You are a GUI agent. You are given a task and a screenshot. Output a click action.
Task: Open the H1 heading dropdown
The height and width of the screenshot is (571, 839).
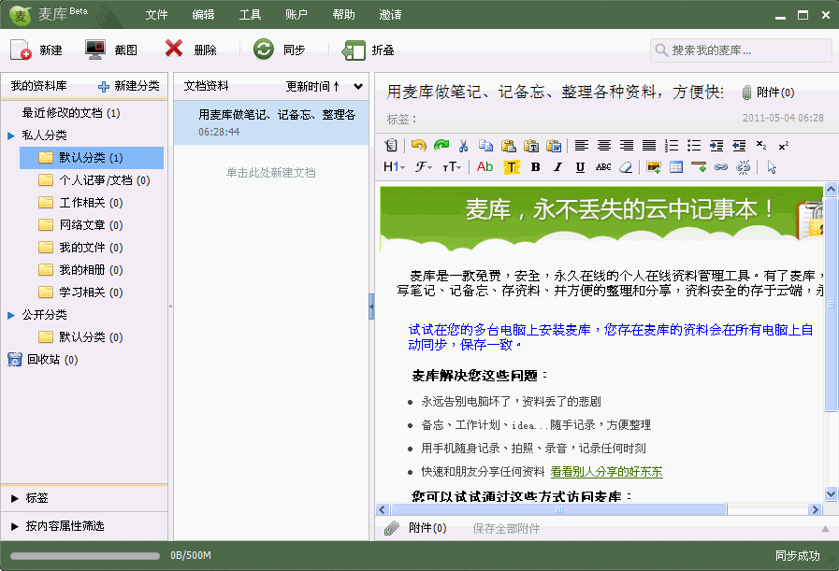[395, 167]
